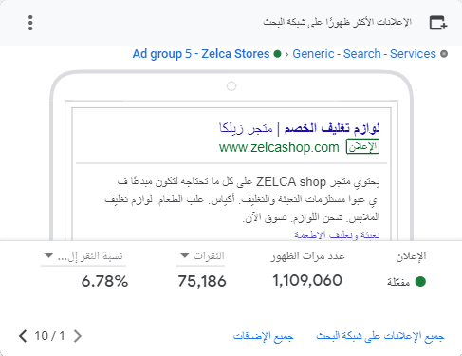Image resolution: width=462 pixels, height=356 pixels.
Task: Click the ad headline لوازم تغليف الخصم
Action: coord(332,128)
